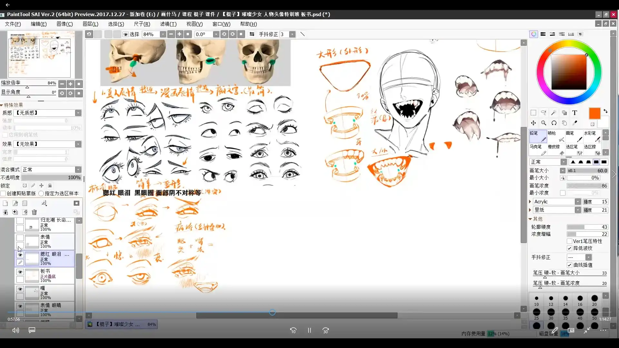Select the text tool
The image size is (619, 348).
pyautogui.click(x=575, y=113)
